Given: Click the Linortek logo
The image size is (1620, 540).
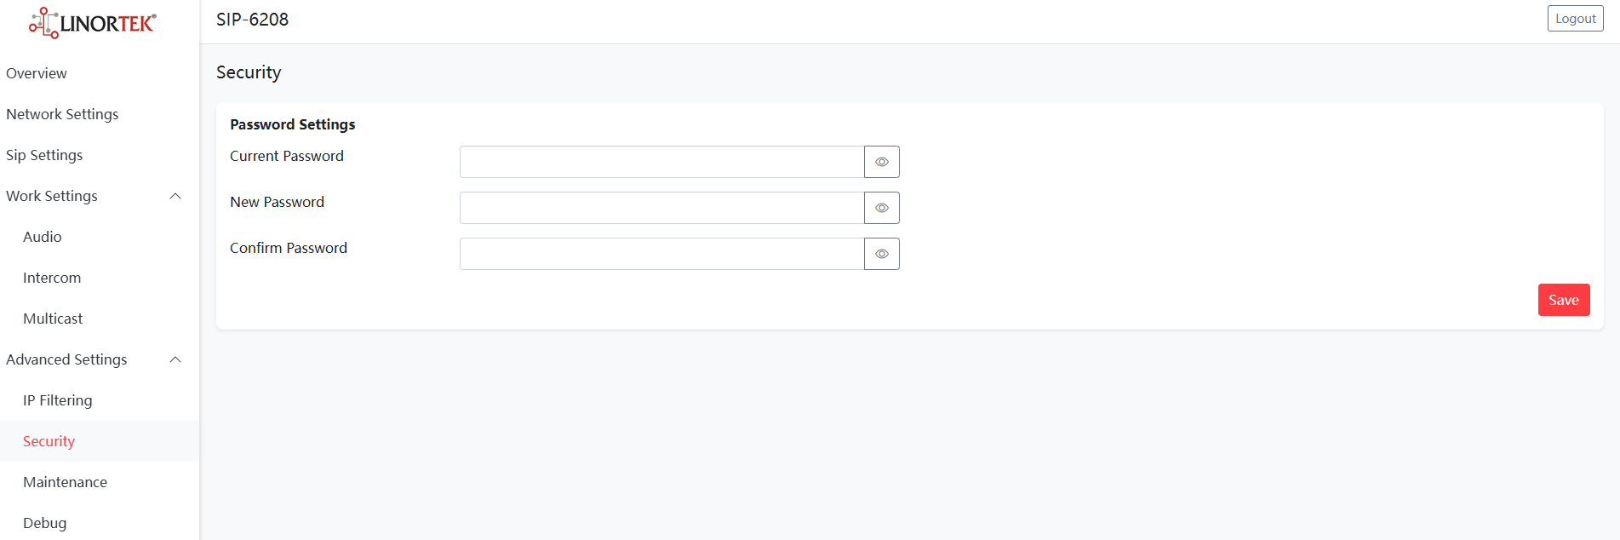Looking at the screenshot, I should [93, 23].
